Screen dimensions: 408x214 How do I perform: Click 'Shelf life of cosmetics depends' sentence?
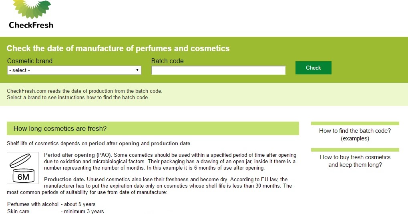point(99,144)
